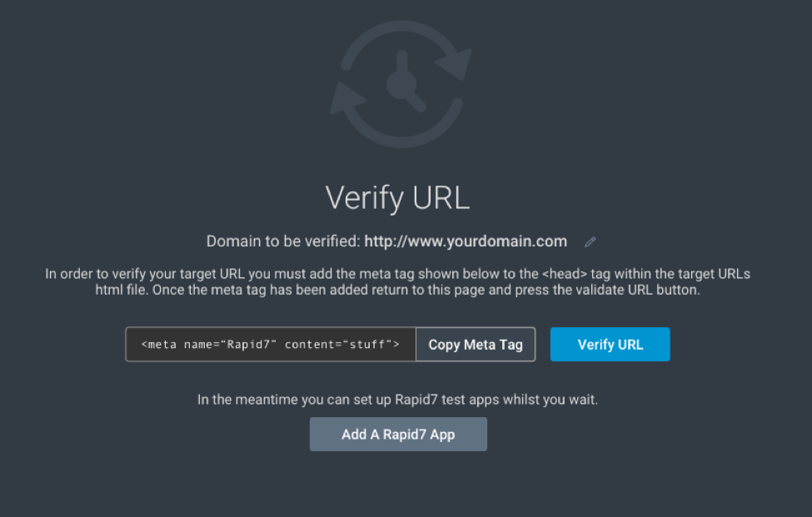Click the large Verify URL heading

397,198
